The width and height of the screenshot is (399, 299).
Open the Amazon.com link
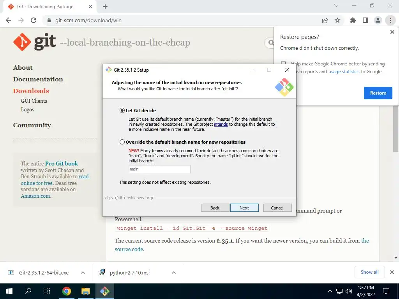coord(35,196)
